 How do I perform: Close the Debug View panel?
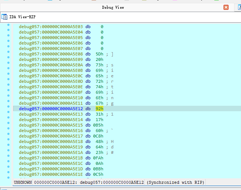pyautogui.click(x=226, y=7)
